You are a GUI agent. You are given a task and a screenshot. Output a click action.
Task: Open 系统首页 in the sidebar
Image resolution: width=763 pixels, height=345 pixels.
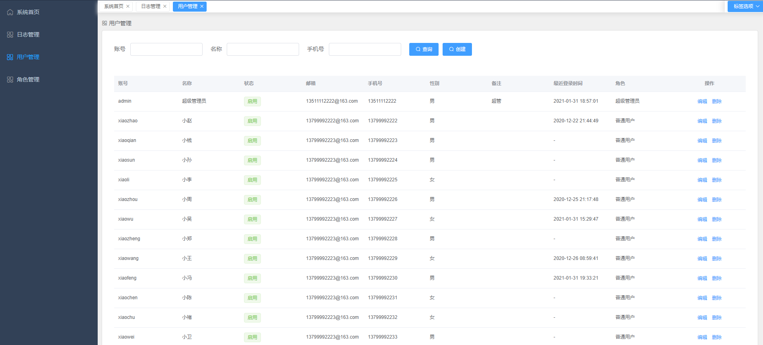(49, 12)
